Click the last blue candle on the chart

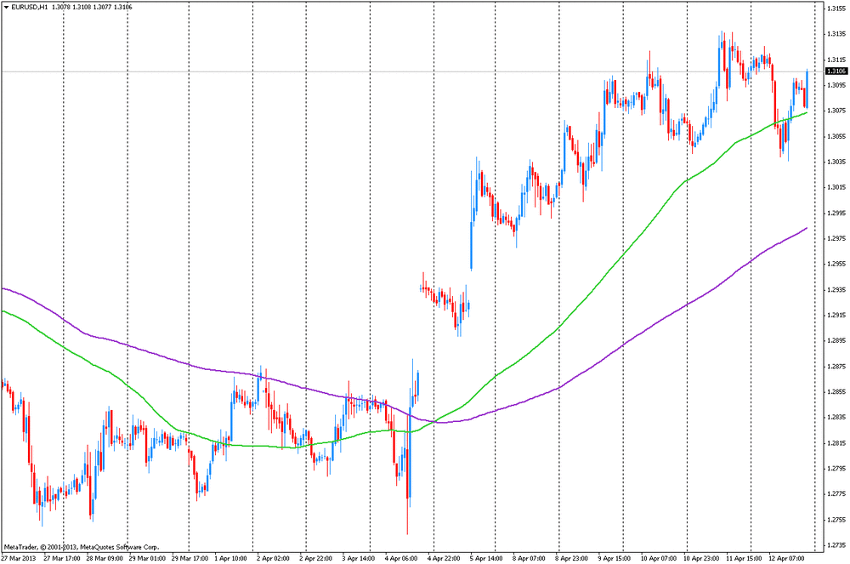click(806, 85)
